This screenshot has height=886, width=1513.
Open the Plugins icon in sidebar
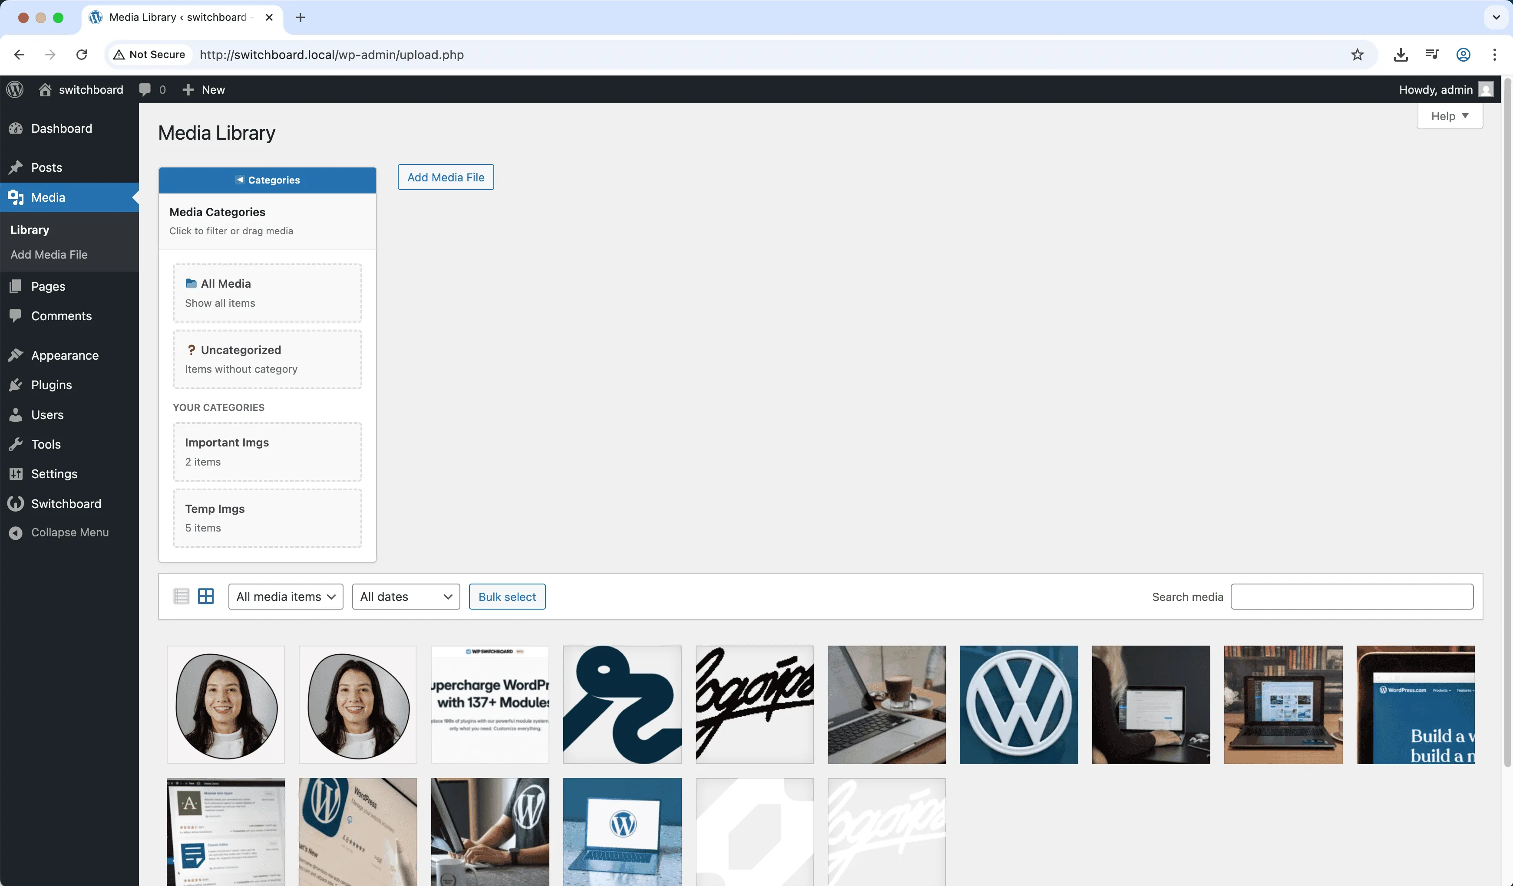tap(16, 384)
